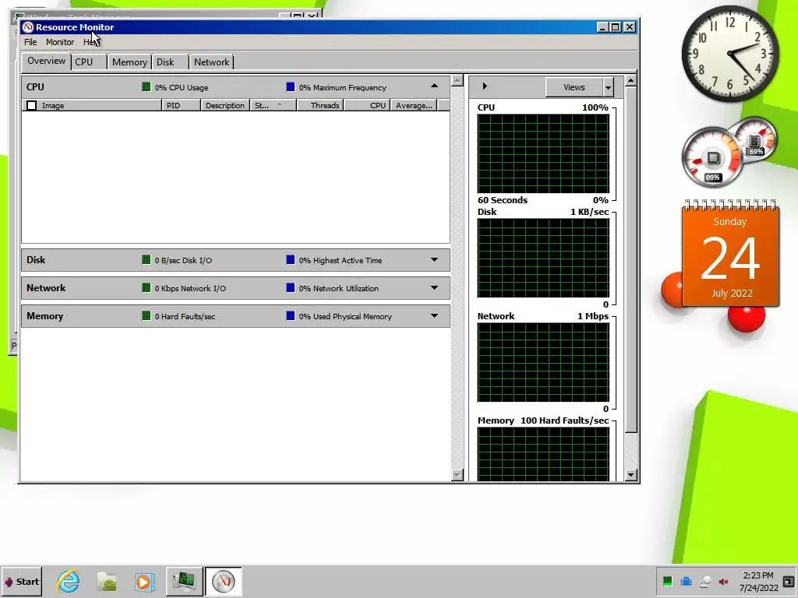Click the green Disk I/O swatch
Screen dimensions: 798x598
[x=146, y=260]
